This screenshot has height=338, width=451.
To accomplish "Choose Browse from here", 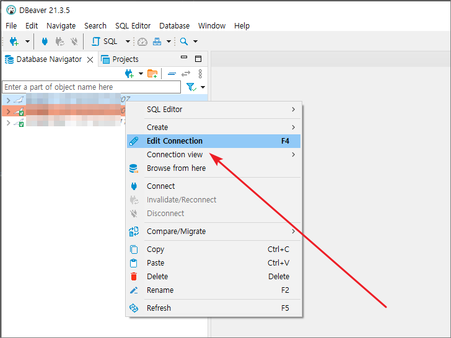I will click(x=214, y=168).
